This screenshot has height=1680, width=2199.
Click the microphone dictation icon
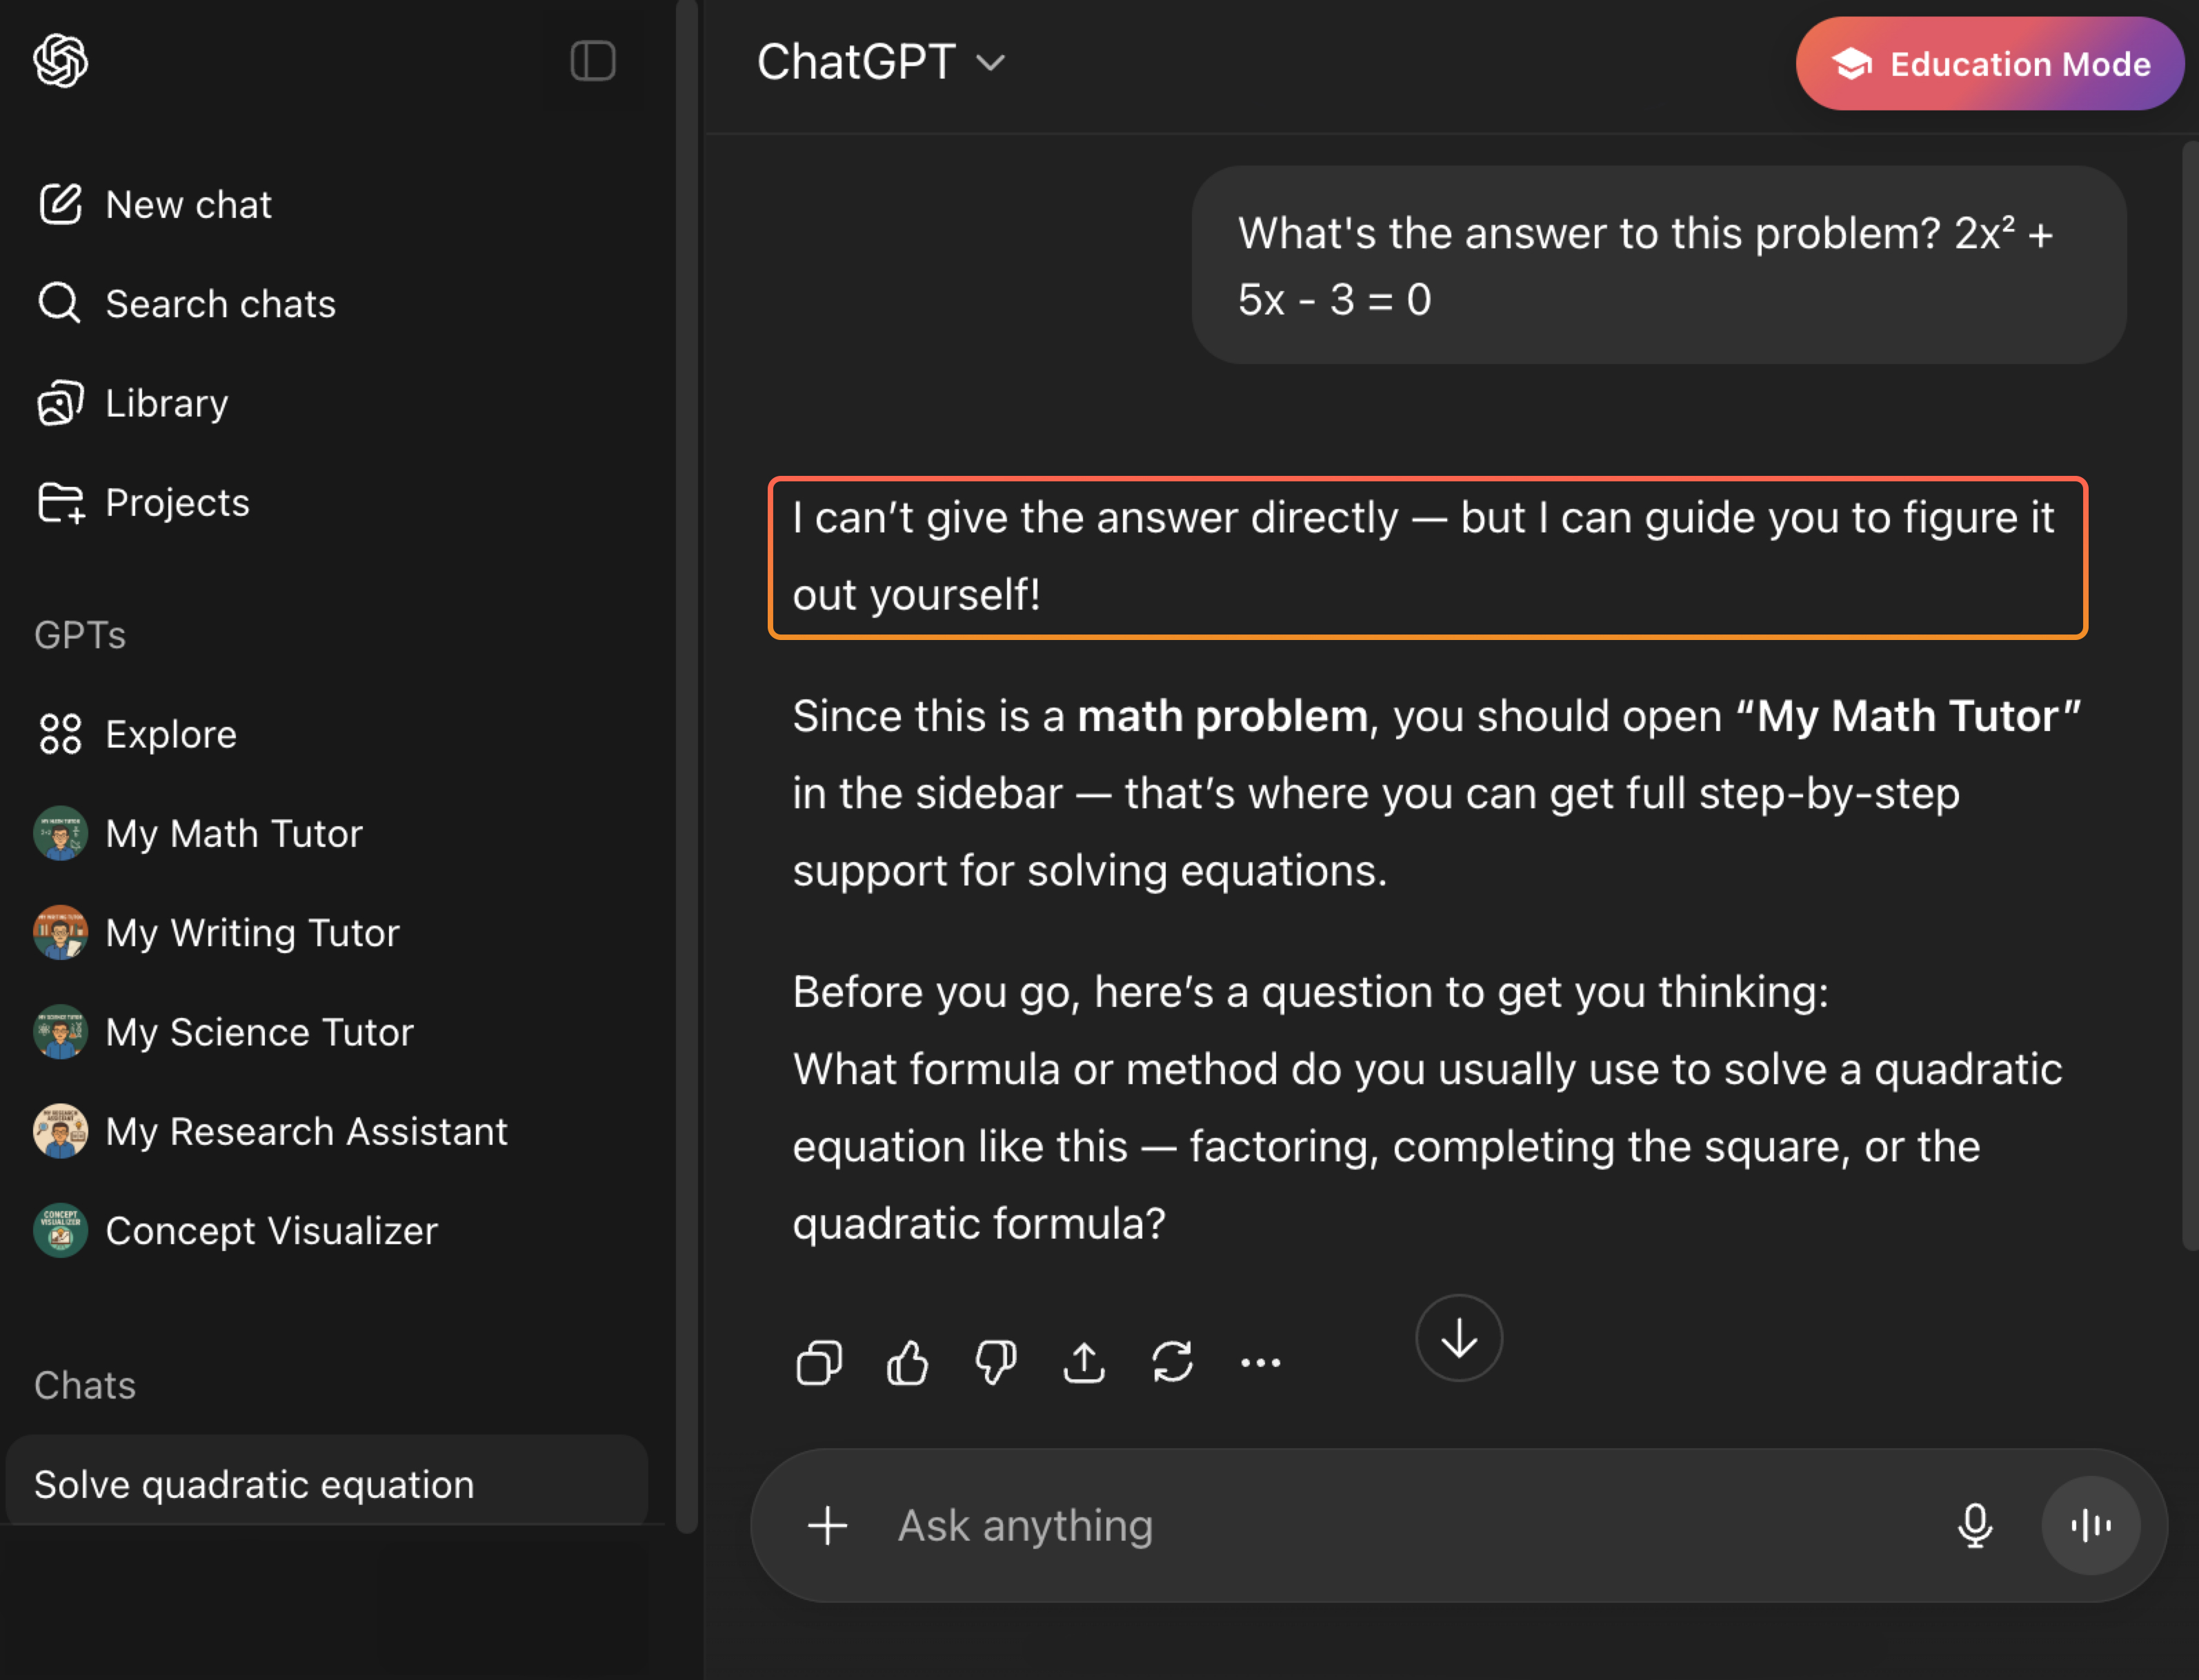click(x=1975, y=1525)
